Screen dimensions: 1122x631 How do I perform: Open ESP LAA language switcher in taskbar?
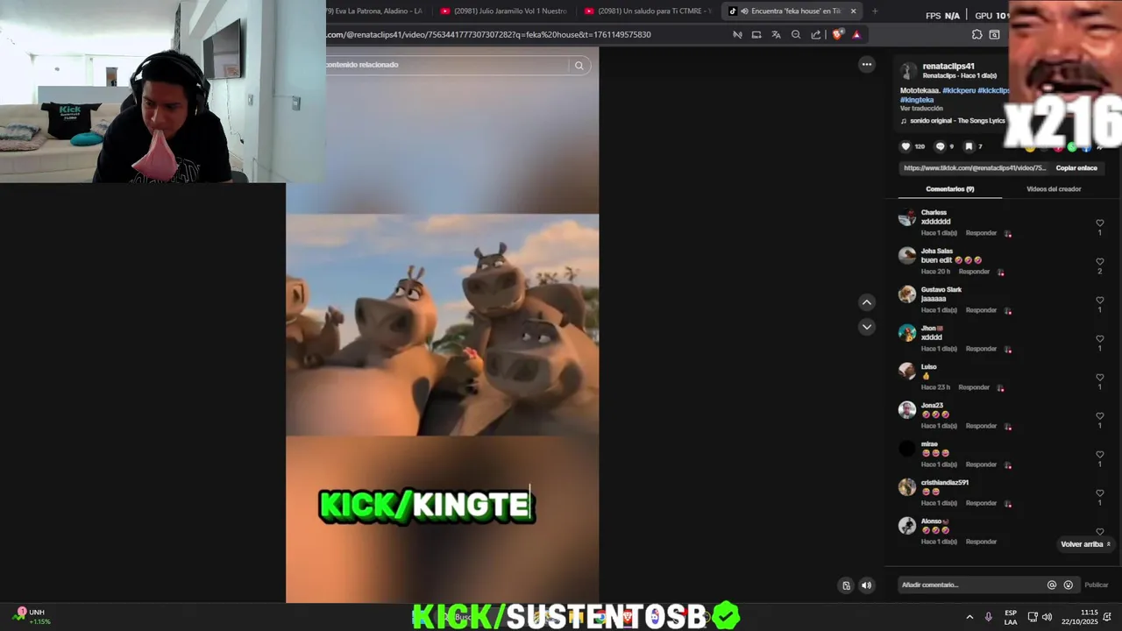coord(1011,617)
